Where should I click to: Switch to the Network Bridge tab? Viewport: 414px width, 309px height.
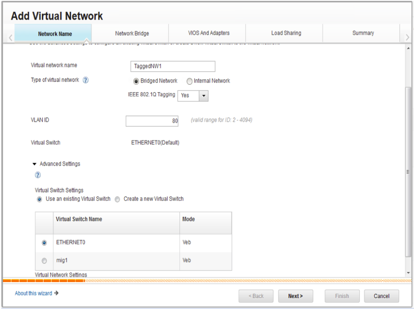coord(130,33)
